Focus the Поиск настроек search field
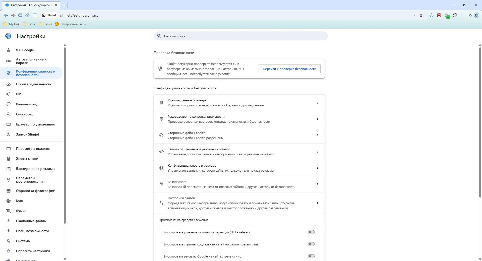 241,36
